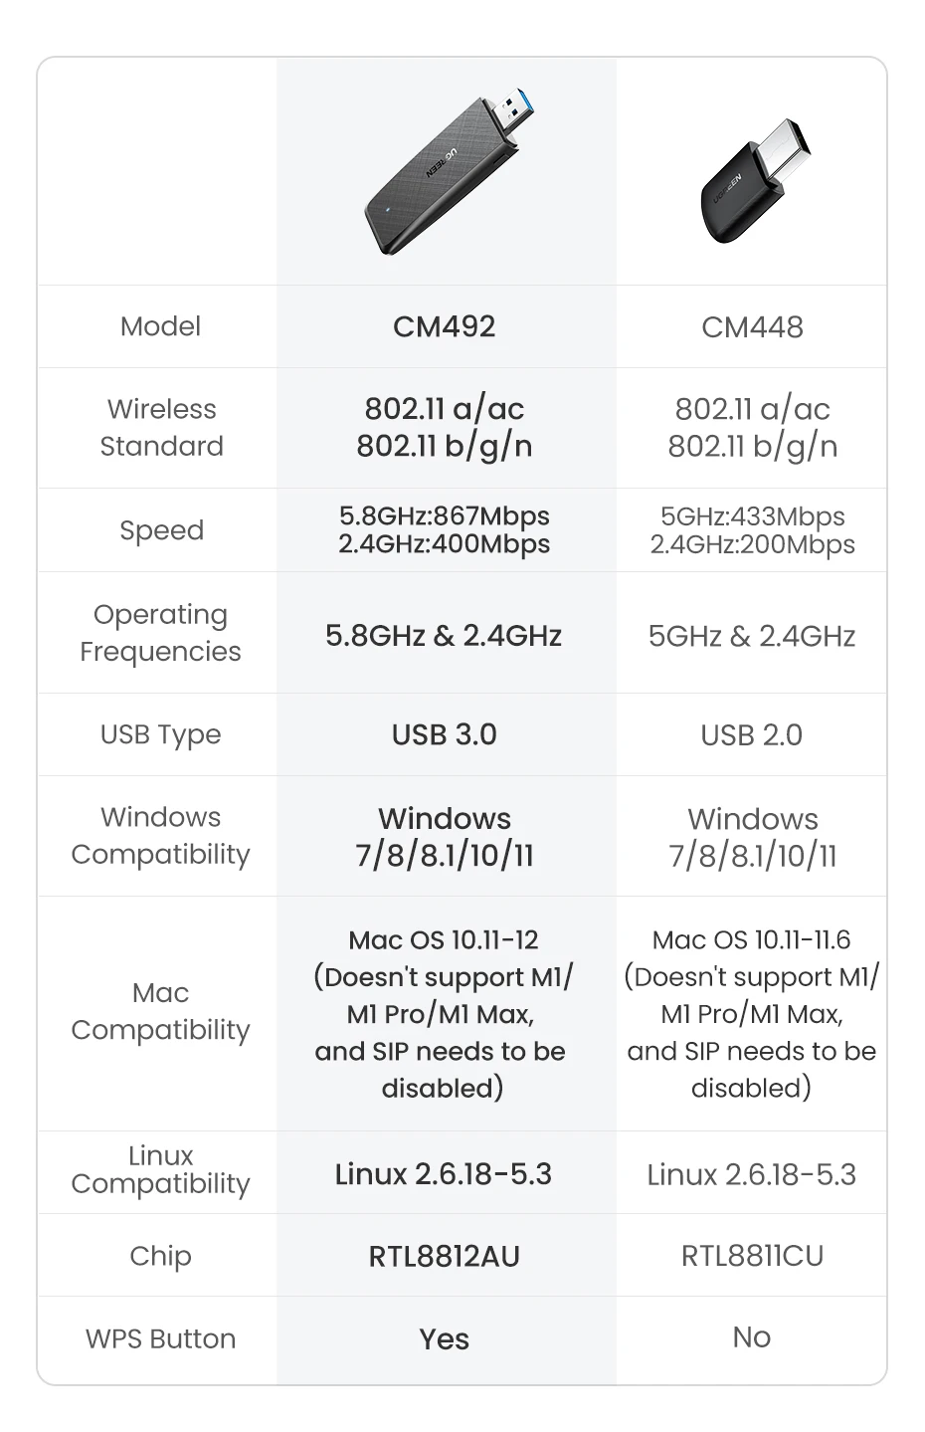Select the RTL8812AU chip name

point(445,1256)
